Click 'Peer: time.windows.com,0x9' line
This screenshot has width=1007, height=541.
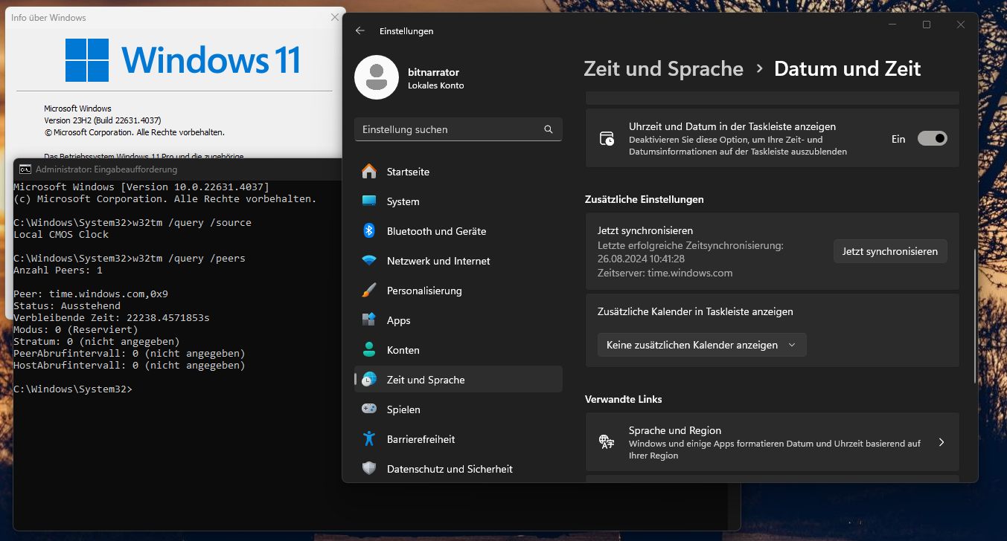point(91,294)
